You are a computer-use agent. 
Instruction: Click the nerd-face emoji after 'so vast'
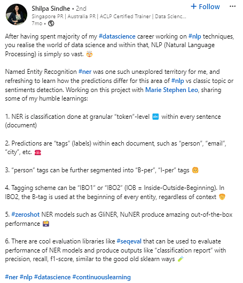pos(89,54)
